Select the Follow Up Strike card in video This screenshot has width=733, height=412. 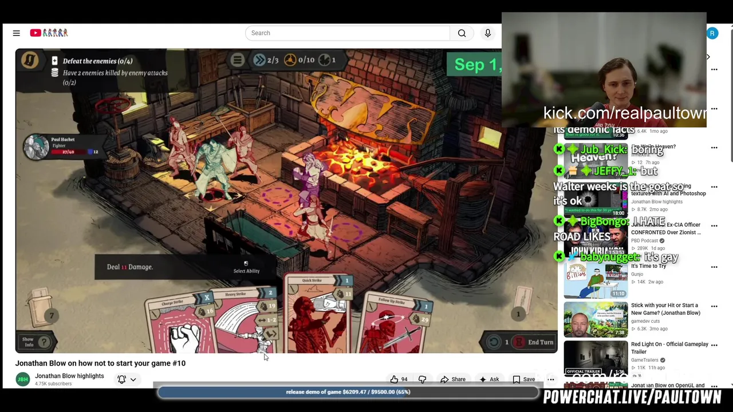tap(395, 323)
